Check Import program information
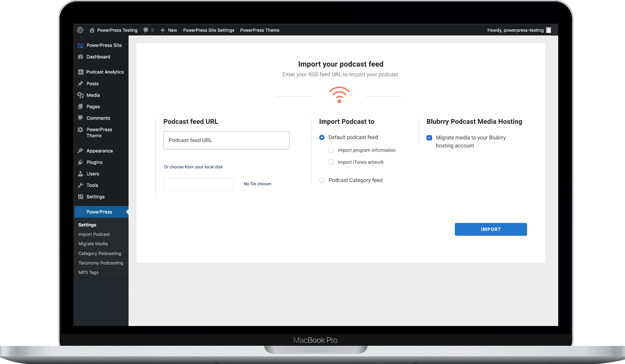 click(331, 150)
